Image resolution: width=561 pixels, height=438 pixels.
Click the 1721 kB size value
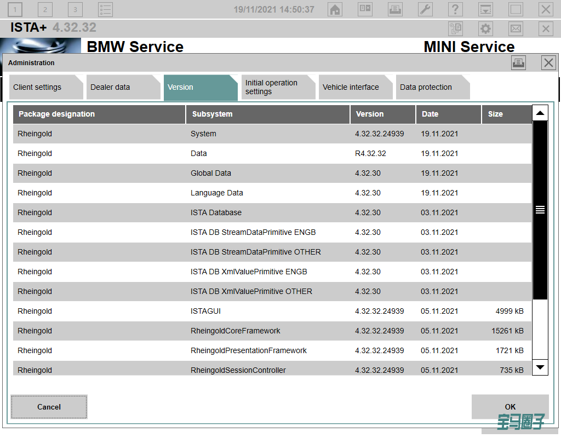pos(510,350)
